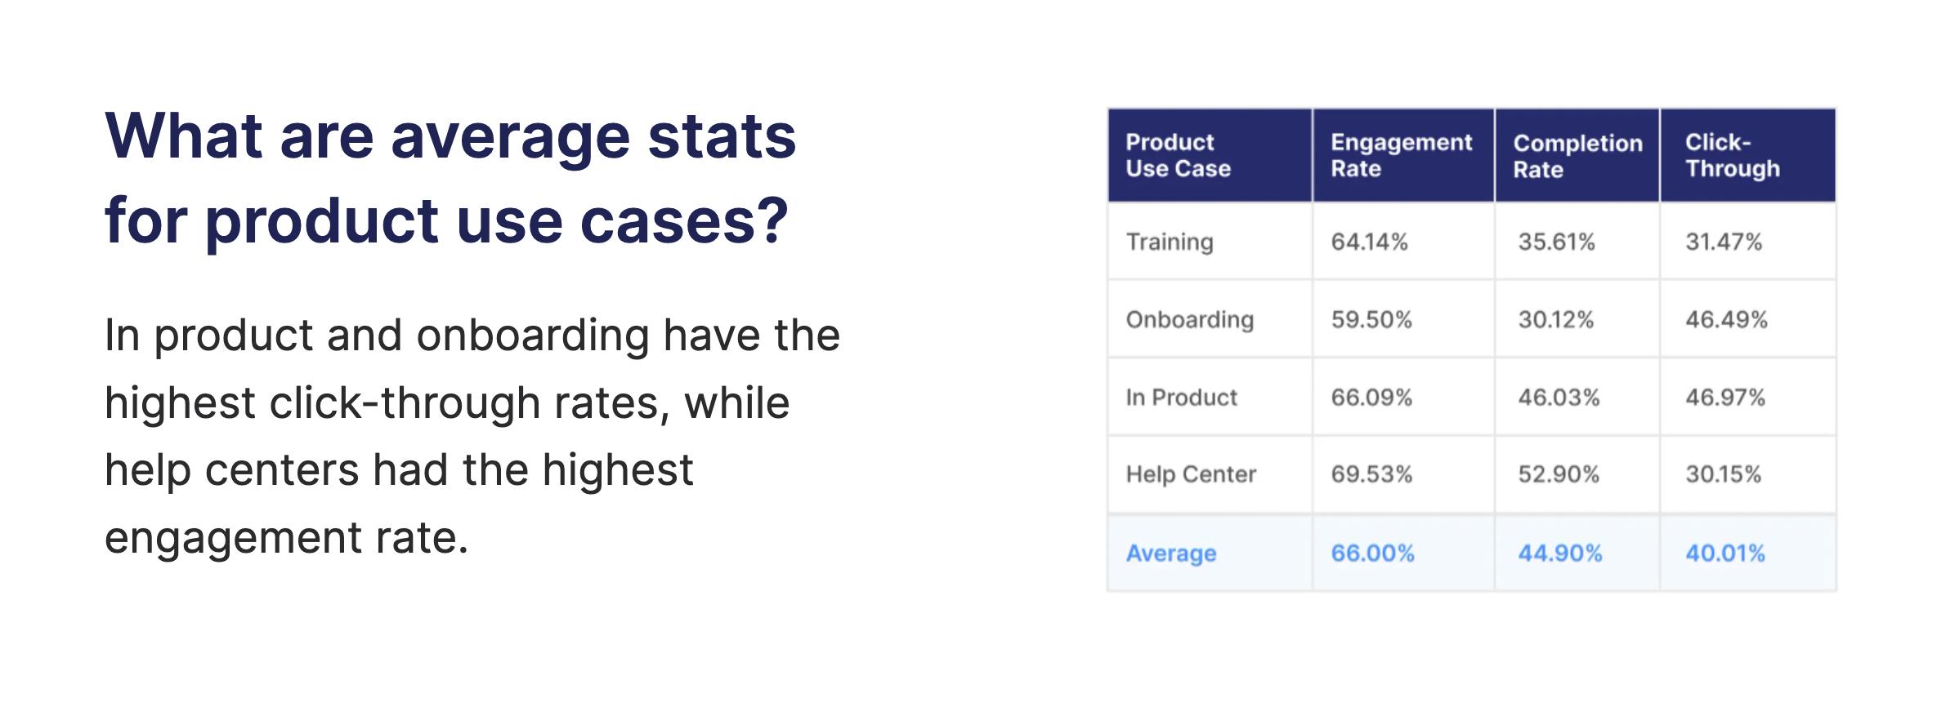Click the Training row label
1955x707 pixels.
pos(1170,242)
